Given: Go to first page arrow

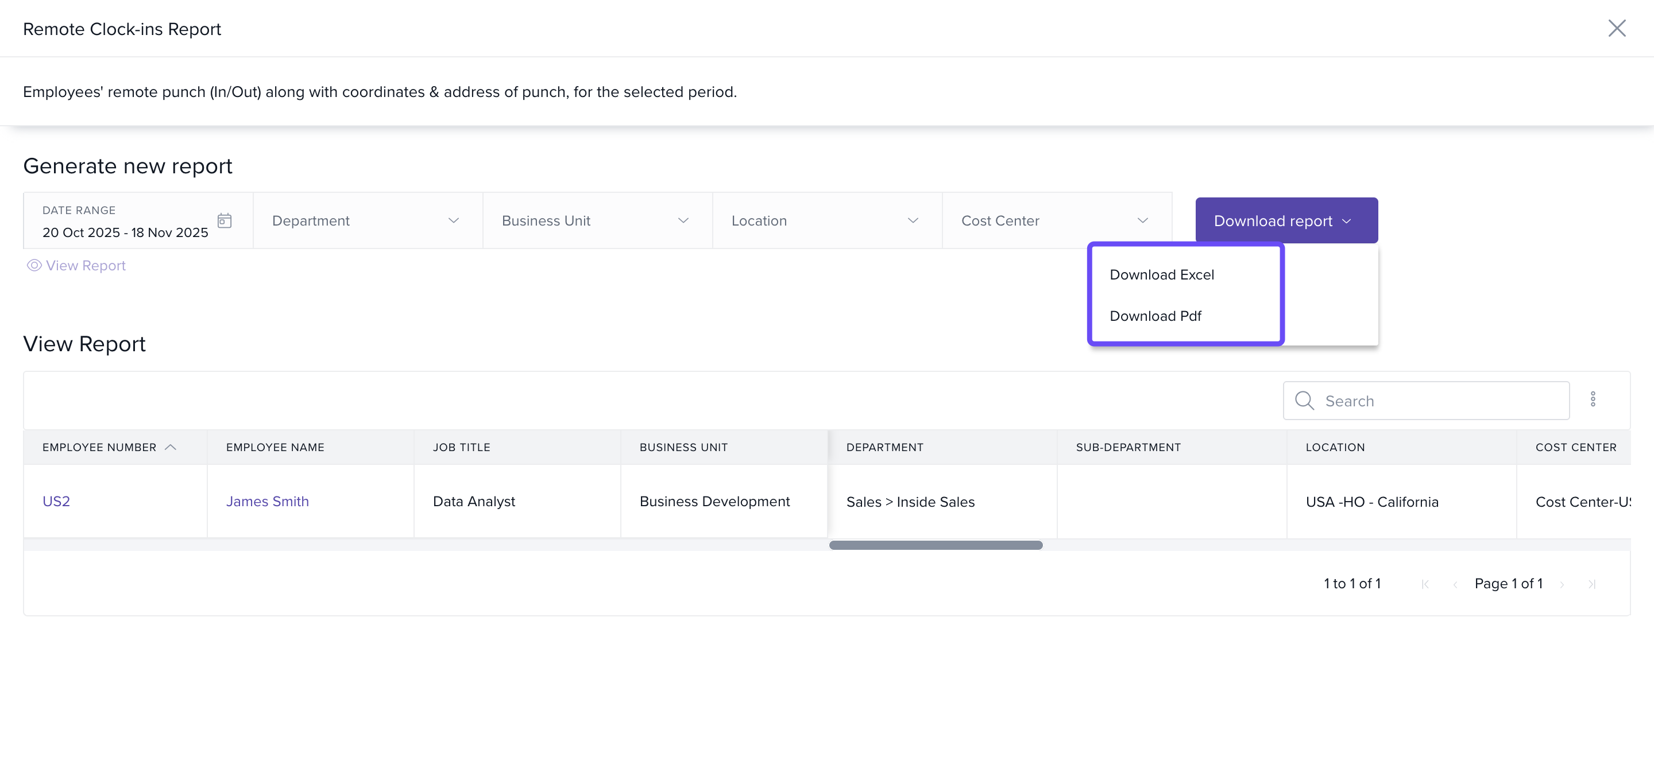Looking at the screenshot, I should click(1425, 584).
